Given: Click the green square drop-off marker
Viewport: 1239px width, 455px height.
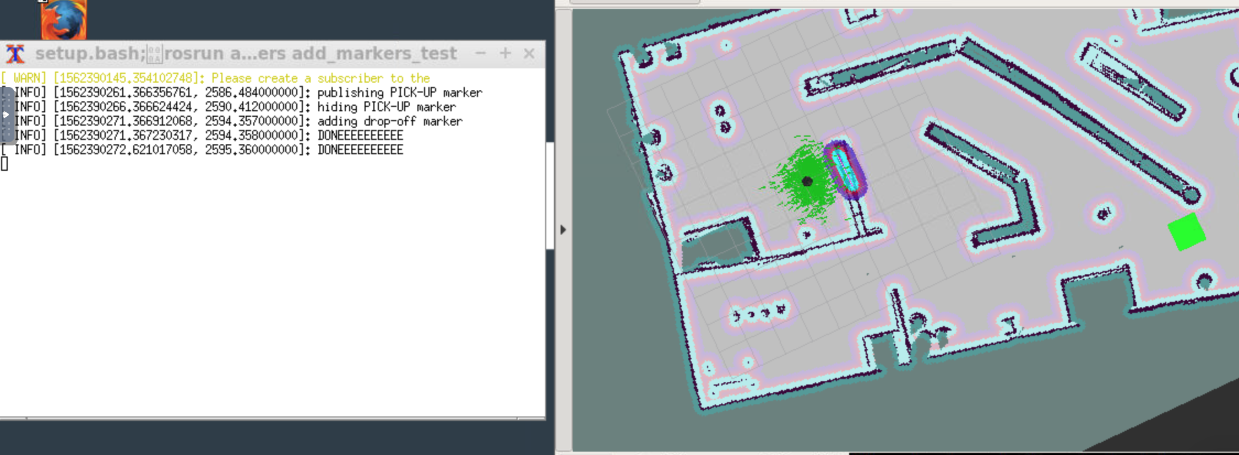Looking at the screenshot, I should click(x=1187, y=232).
